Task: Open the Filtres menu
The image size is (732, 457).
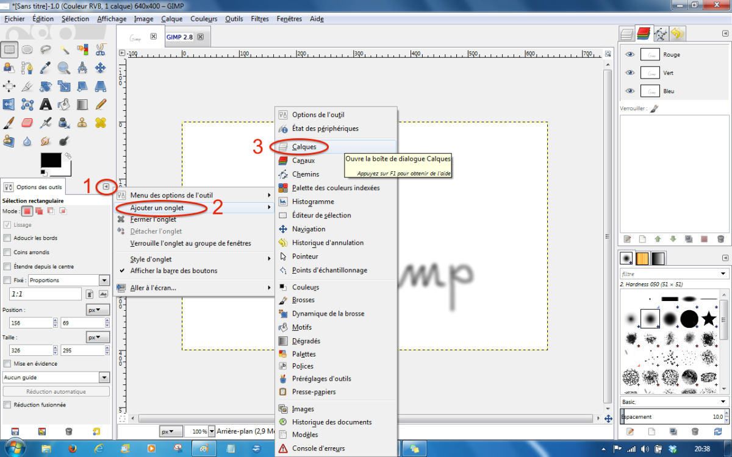Action: point(259,19)
